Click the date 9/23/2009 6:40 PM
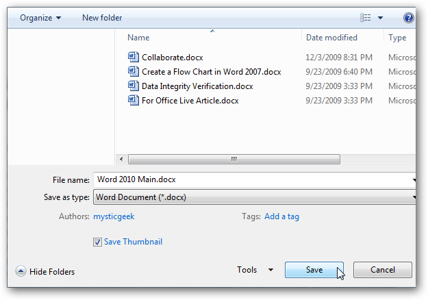The width and height of the screenshot is (428, 300). tap(339, 72)
